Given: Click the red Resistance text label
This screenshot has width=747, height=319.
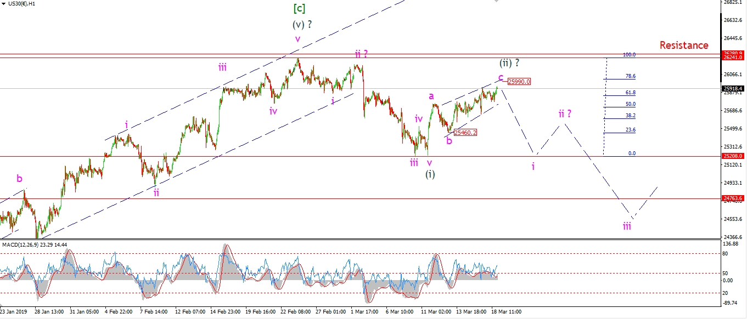Looking at the screenshot, I should click(x=684, y=45).
